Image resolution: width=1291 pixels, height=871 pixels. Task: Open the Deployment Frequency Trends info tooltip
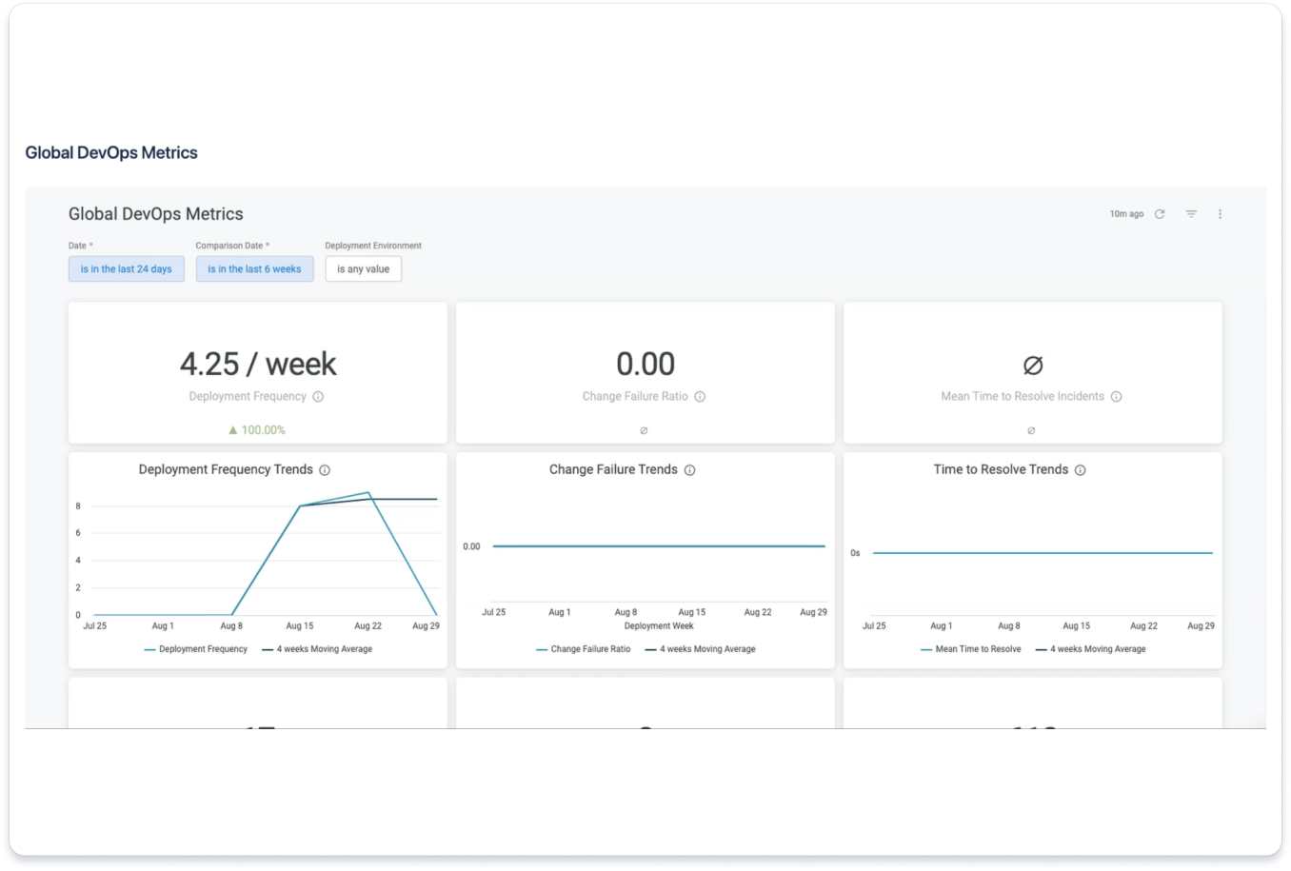pyautogui.click(x=325, y=469)
